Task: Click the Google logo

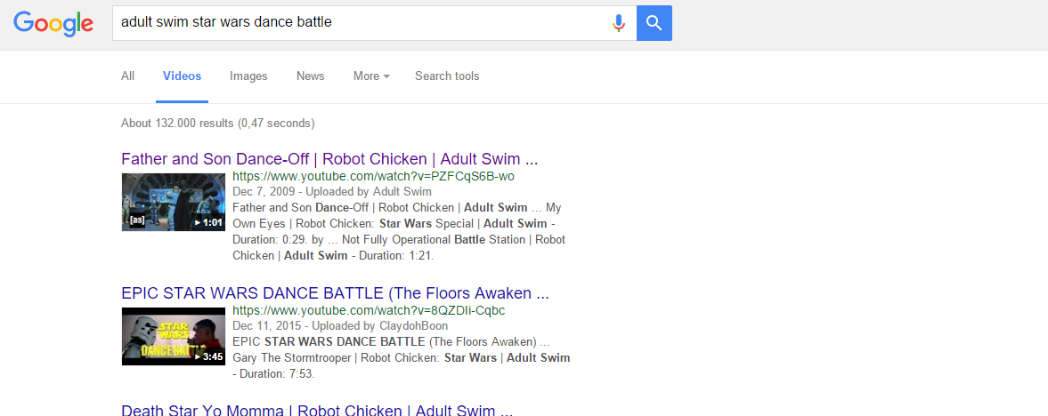Action: coord(53,23)
